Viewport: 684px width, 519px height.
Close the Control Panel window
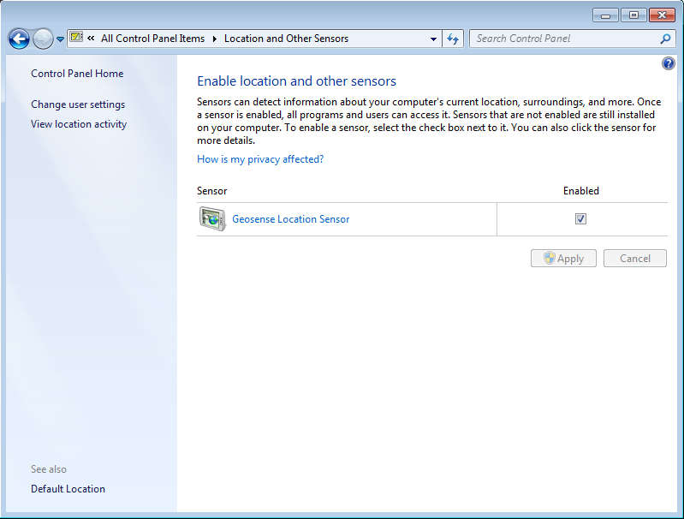click(663, 15)
